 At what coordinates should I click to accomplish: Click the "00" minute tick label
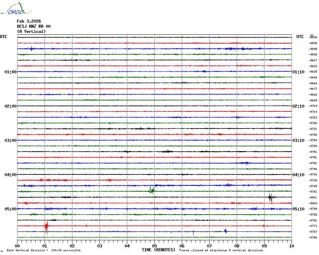(x=17, y=246)
